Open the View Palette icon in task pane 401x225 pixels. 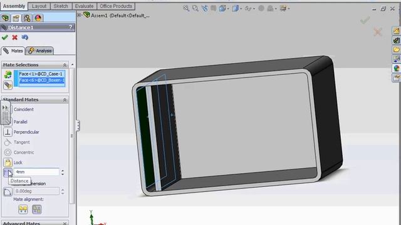(397, 59)
